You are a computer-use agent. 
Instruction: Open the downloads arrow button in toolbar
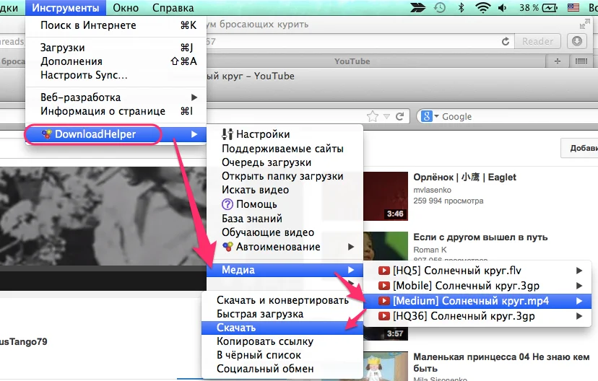click(x=577, y=41)
